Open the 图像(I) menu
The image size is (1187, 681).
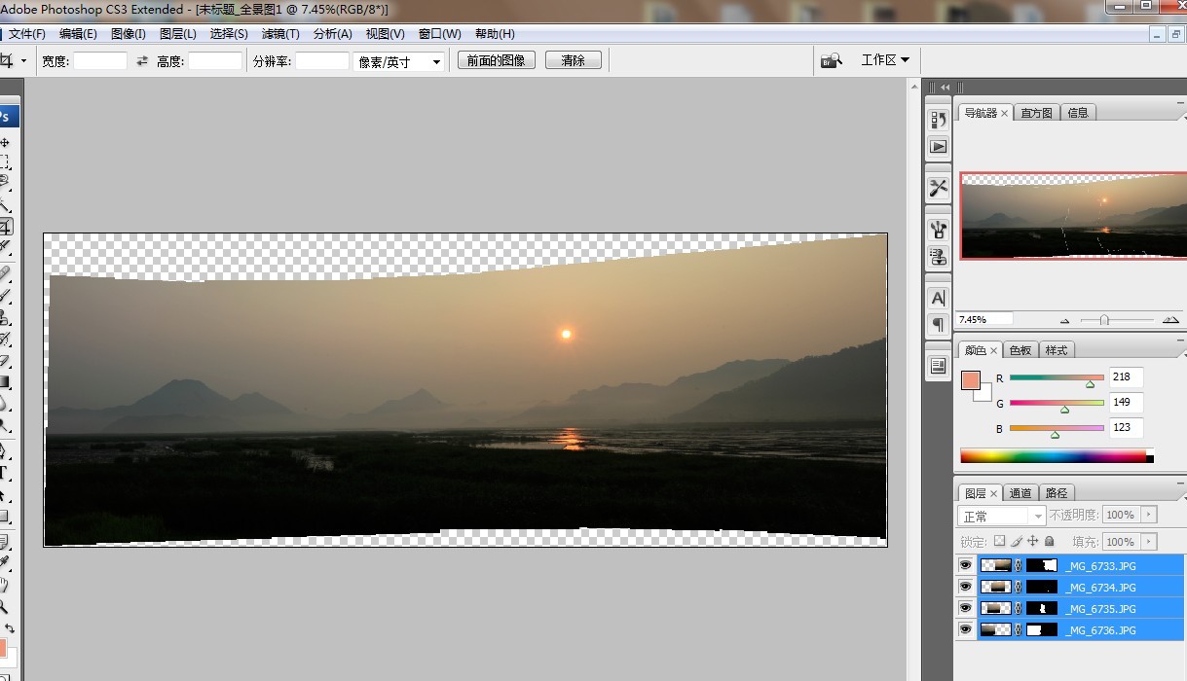[x=129, y=34]
